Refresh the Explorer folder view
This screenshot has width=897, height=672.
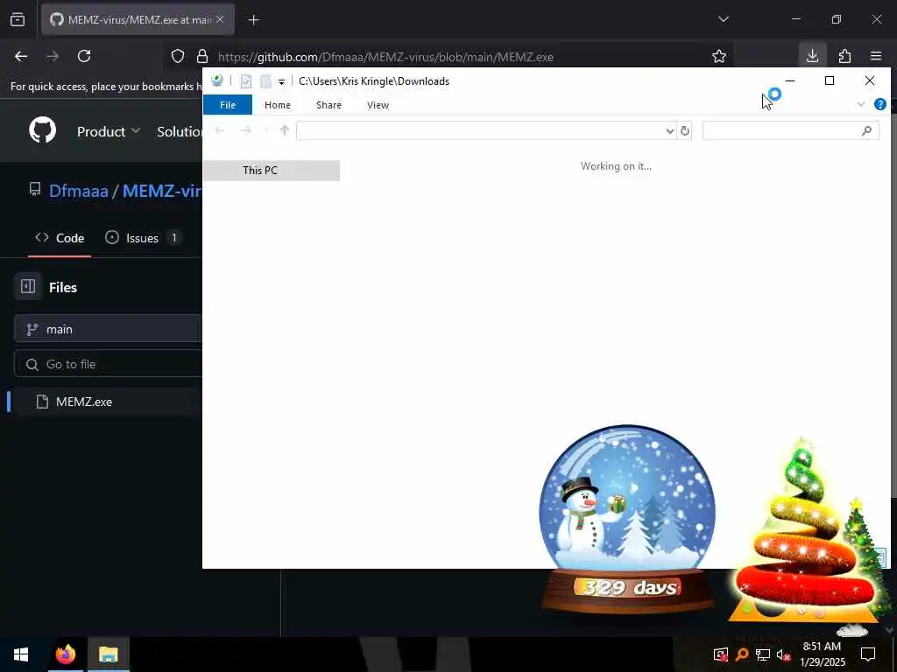coord(684,131)
